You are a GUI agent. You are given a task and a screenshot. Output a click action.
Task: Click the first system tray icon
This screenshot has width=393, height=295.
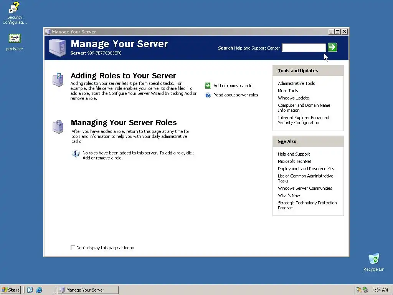pyautogui.click(x=359, y=290)
